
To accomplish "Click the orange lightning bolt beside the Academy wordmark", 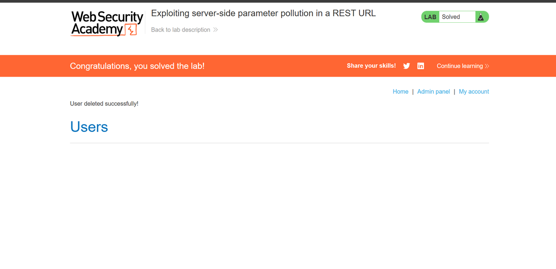I will (x=131, y=29).
